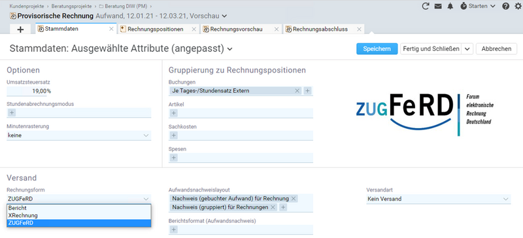This screenshot has width=523, height=238.
Task: Open notifications bell icon
Action: click(450, 6)
